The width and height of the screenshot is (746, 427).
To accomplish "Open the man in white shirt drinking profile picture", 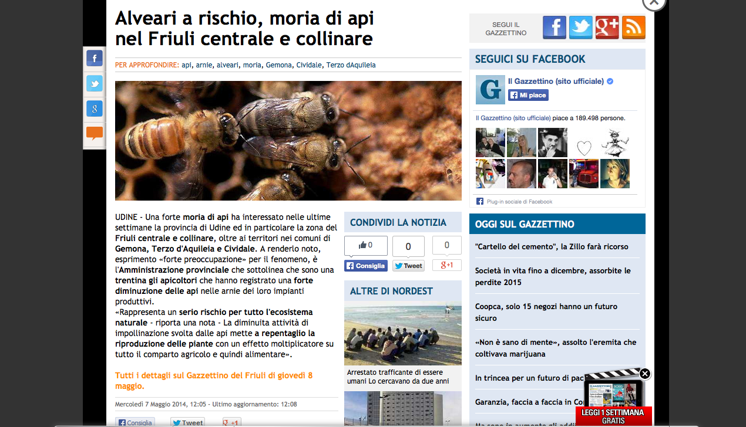I will pyautogui.click(x=553, y=174).
